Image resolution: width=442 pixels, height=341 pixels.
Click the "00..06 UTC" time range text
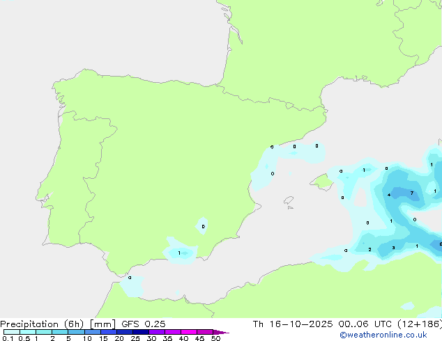coord(365,324)
